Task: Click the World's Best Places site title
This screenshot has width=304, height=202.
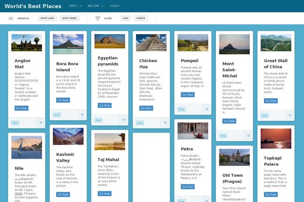Action: pyautogui.click(x=32, y=6)
